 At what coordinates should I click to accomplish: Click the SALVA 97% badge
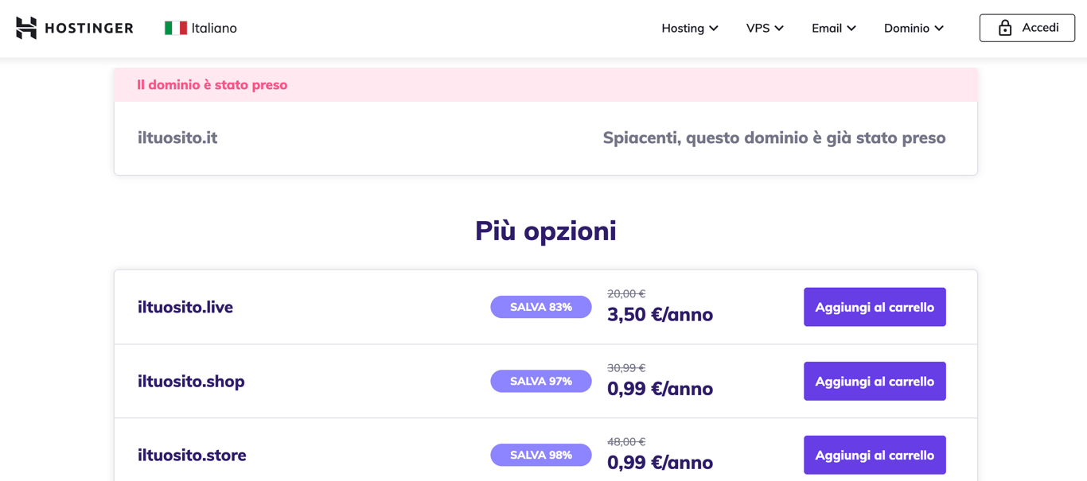tap(541, 381)
